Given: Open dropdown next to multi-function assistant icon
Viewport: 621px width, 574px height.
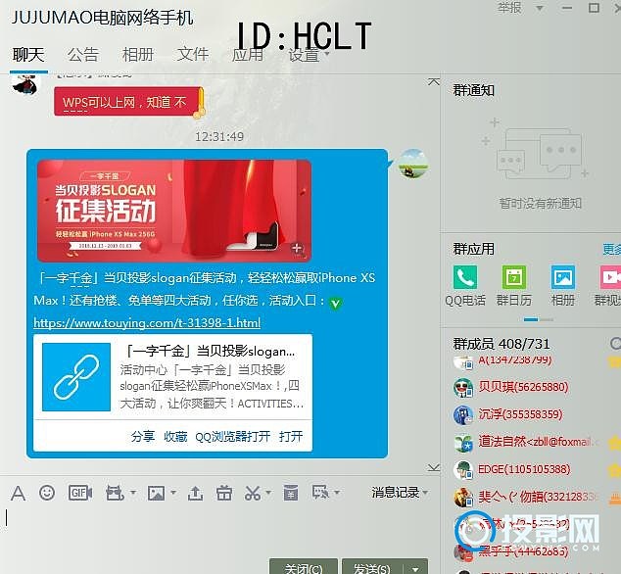Looking at the screenshot, I should coord(133,493).
